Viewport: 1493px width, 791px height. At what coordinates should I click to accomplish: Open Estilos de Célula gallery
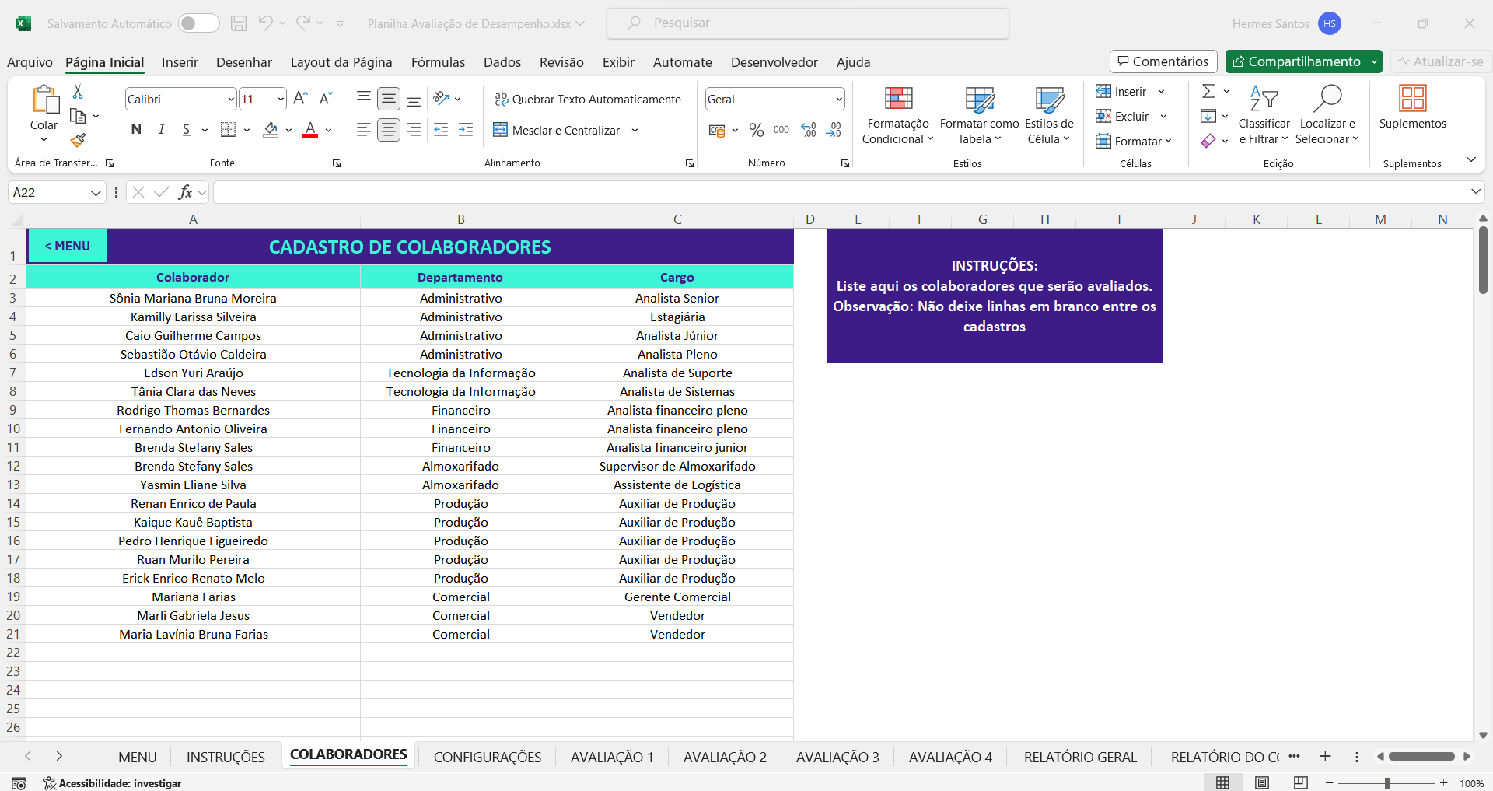(1049, 115)
